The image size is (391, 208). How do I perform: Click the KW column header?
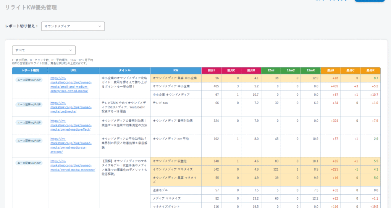[x=176, y=71]
